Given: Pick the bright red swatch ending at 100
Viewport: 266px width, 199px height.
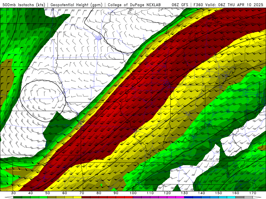Looking at the screenshot, I should coord(129,197).
